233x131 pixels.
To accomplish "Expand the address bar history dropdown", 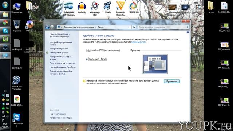I will tap(130, 27).
